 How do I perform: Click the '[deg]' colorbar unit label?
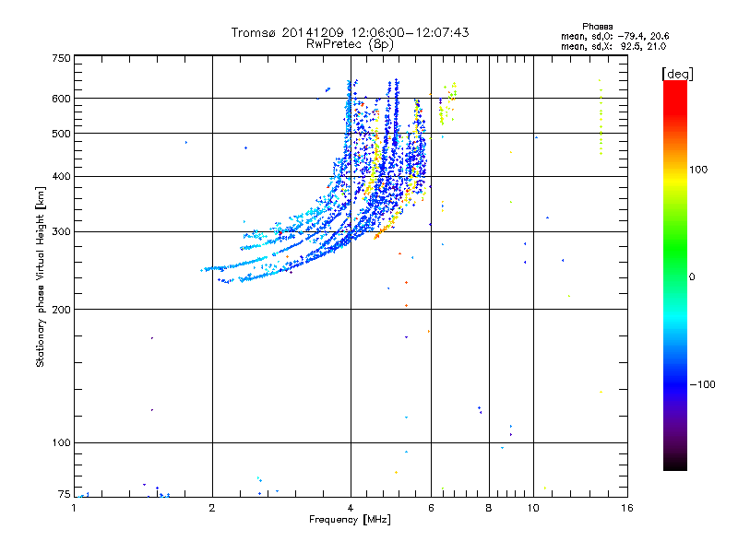pyautogui.click(x=677, y=74)
